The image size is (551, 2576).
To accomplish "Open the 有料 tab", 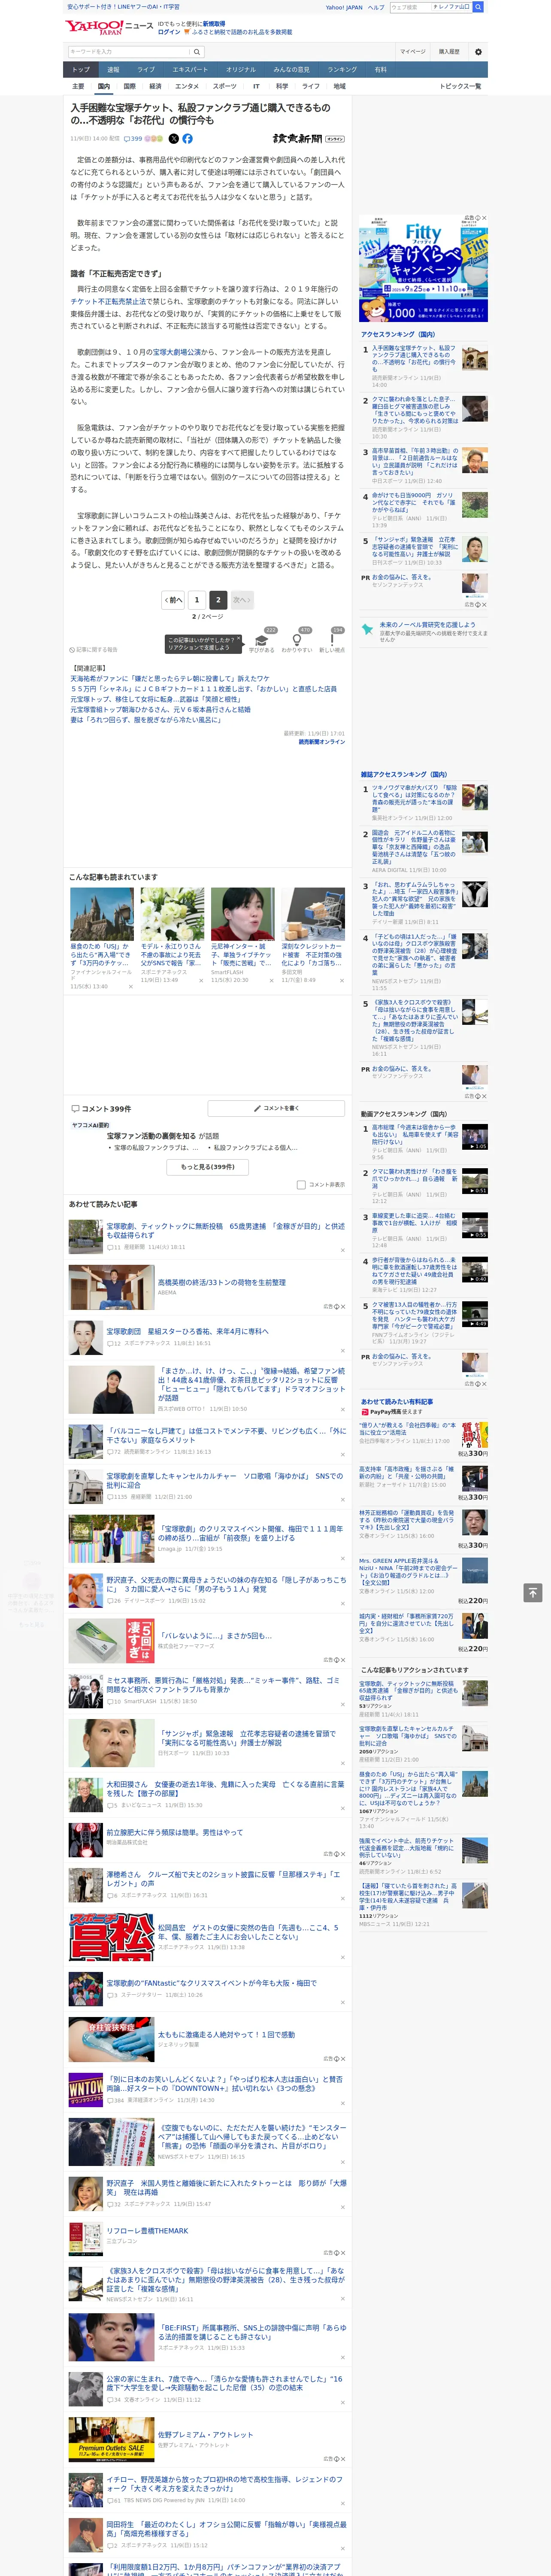I will (380, 70).
